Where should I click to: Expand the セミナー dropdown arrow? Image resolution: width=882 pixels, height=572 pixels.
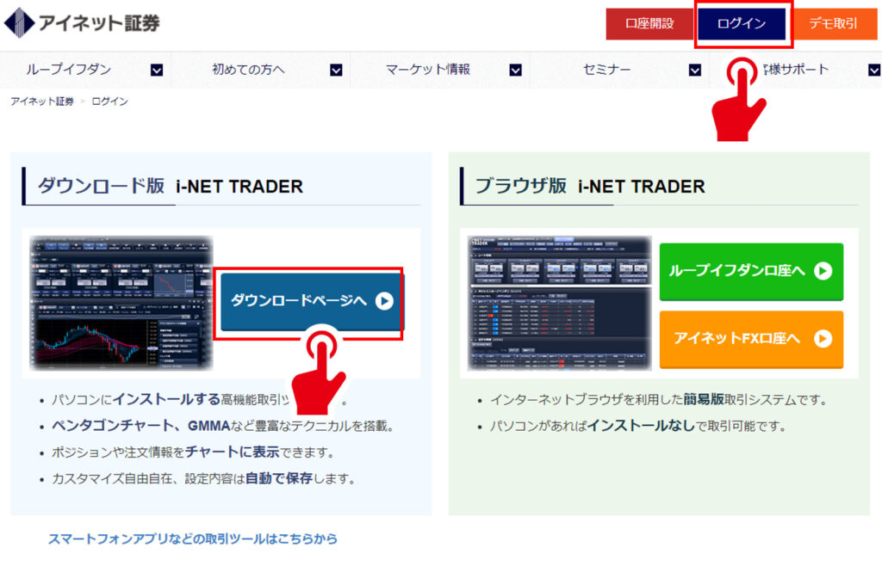[694, 71]
